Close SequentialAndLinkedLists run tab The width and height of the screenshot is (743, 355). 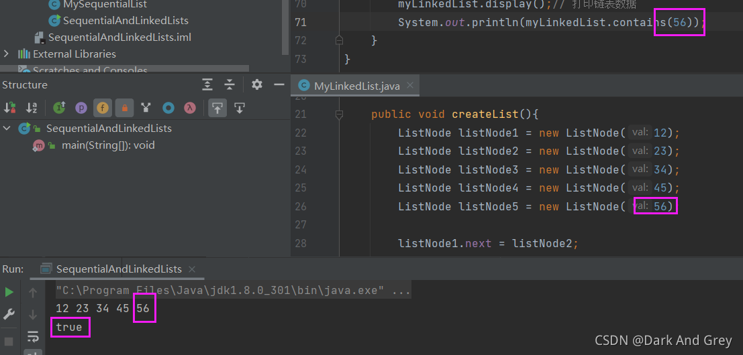pos(192,269)
